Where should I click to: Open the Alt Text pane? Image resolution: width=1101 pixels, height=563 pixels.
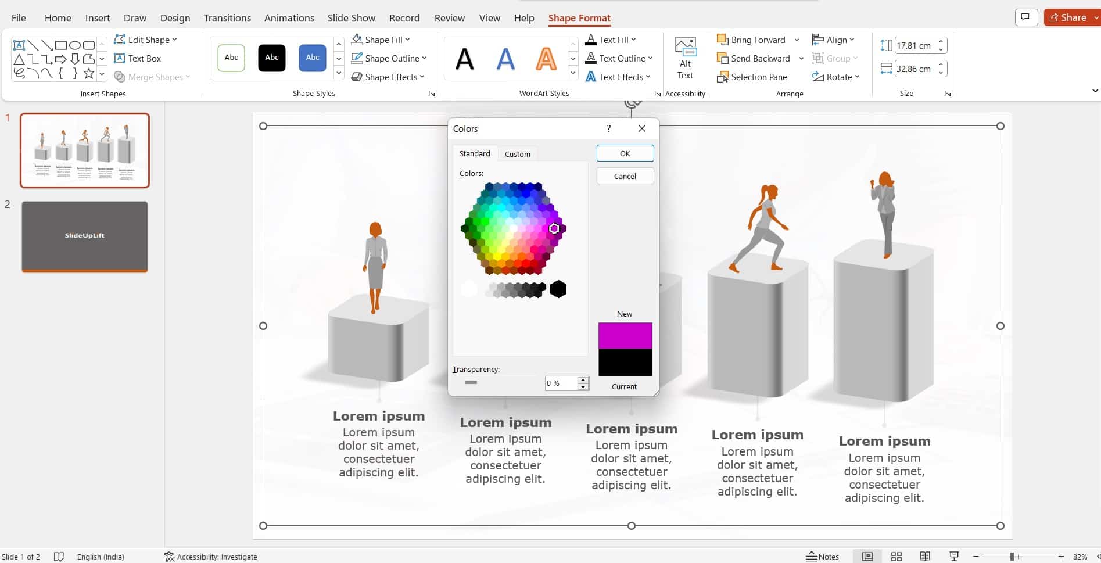684,58
